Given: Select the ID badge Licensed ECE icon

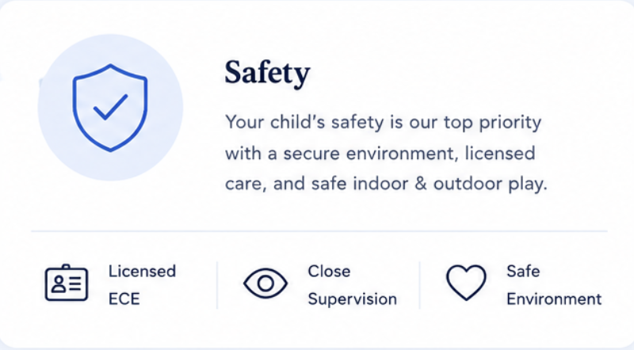Looking at the screenshot, I should tap(67, 283).
